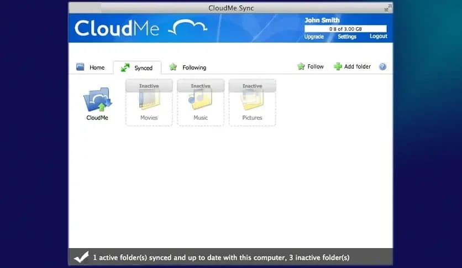
Task: Select the inactive Movies folder icon
Action: [149, 100]
